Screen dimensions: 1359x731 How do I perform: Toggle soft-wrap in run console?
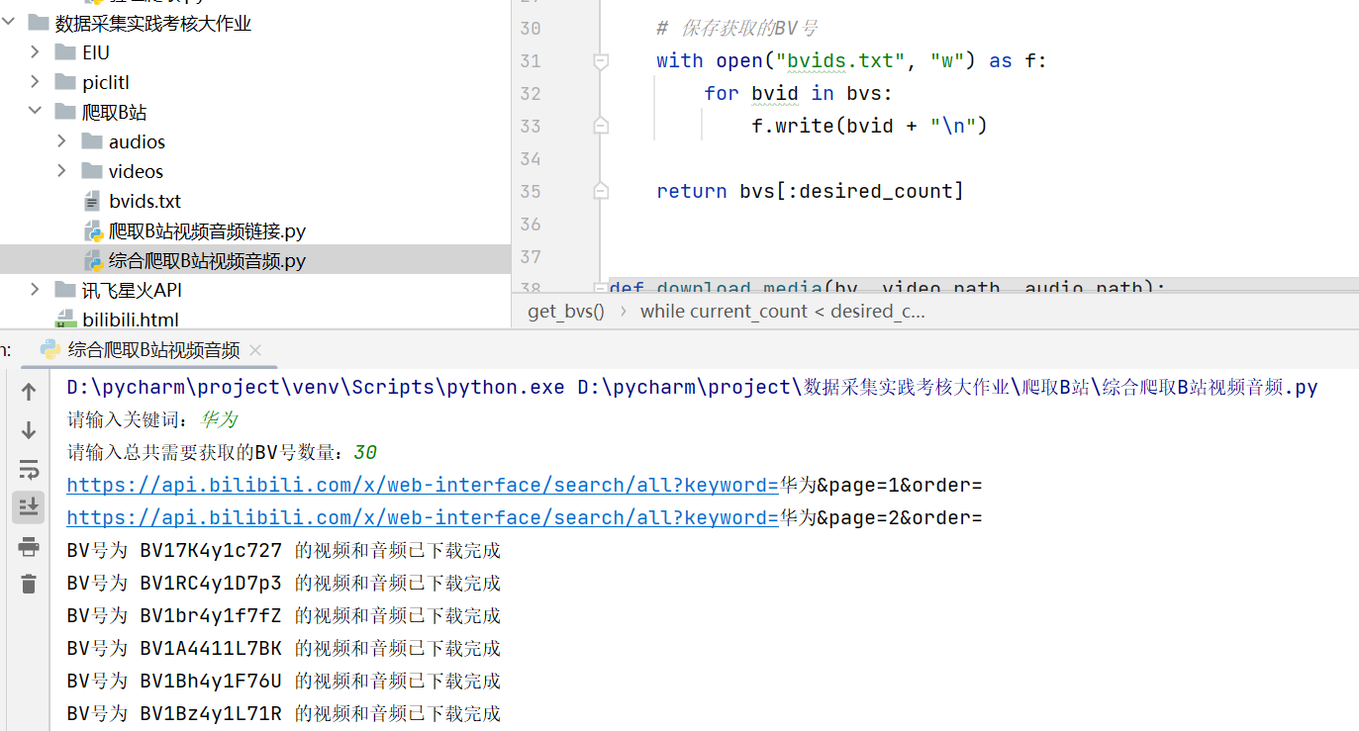click(29, 469)
